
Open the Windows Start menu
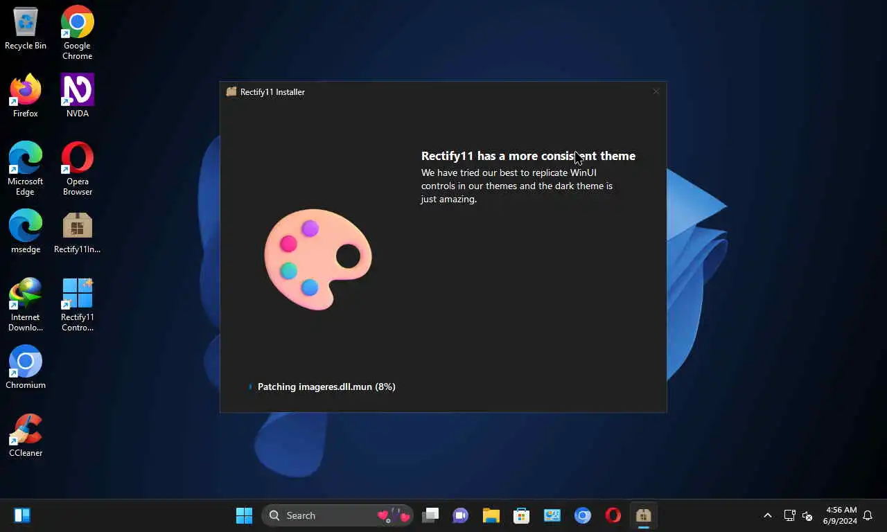click(x=244, y=515)
